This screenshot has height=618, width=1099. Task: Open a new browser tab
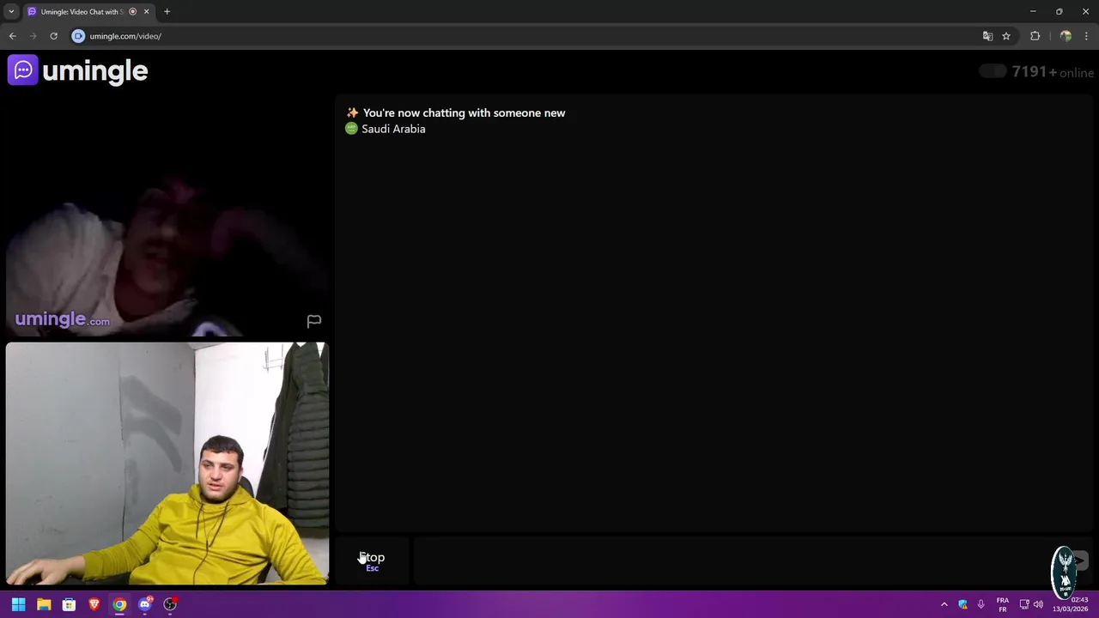tap(167, 11)
